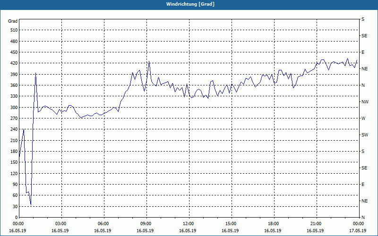Pick the 390 left-axis label
Screen dimensions: 378x236
[x=14, y=75]
